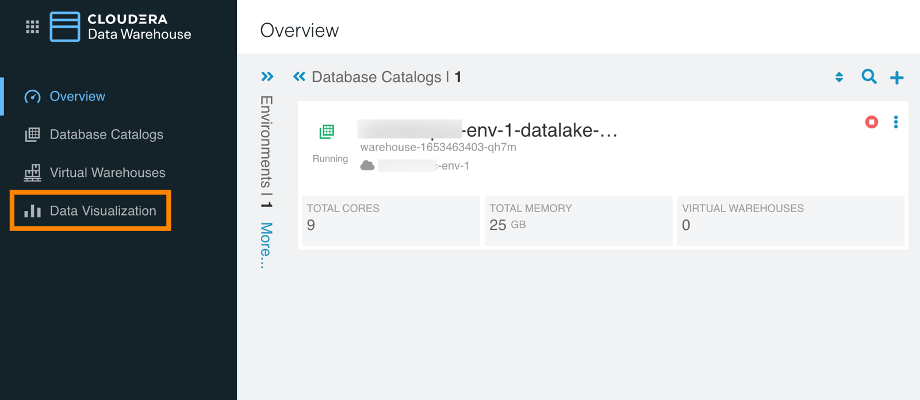
Task: Expand the Environments panel
Action: pyautogui.click(x=267, y=76)
